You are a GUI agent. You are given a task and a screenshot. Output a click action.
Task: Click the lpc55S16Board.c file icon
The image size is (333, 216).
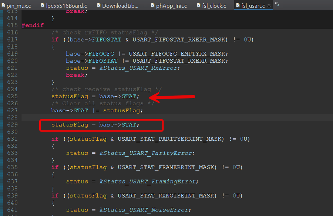click(43, 5)
